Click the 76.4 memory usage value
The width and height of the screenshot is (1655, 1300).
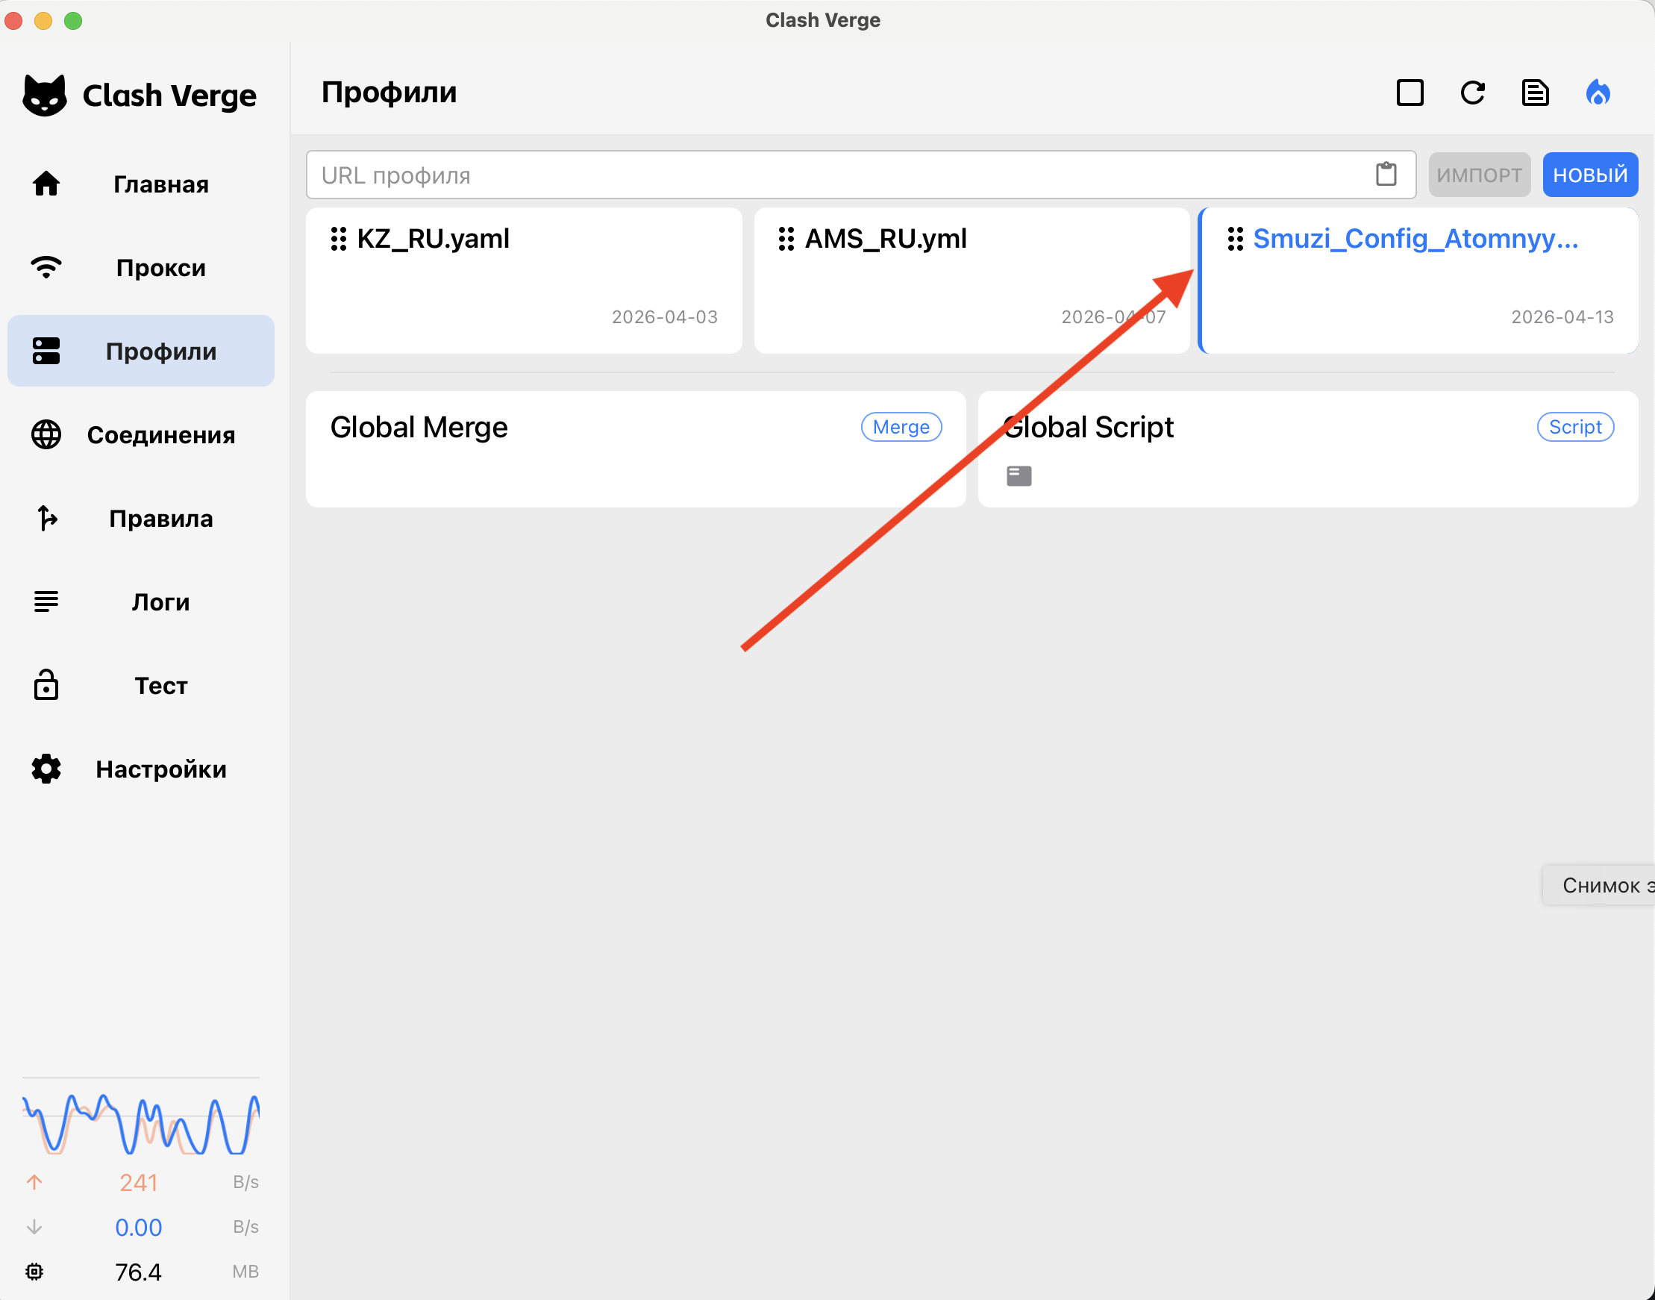tap(139, 1272)
